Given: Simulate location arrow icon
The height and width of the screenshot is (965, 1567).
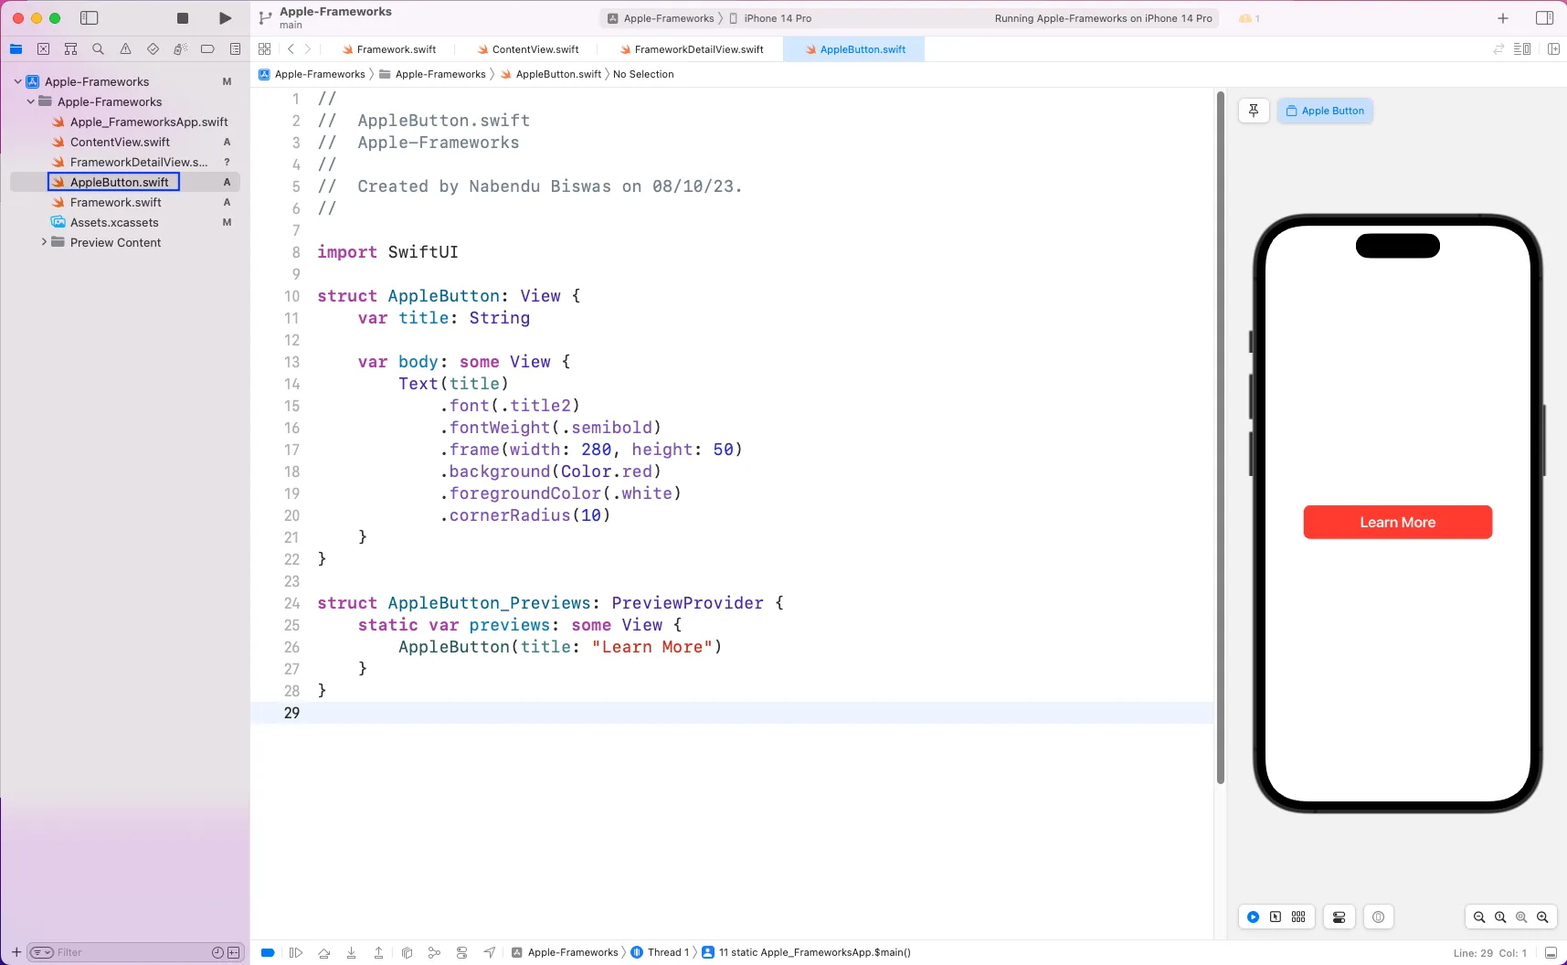Looking at the screenshot, I should point(490,952).
